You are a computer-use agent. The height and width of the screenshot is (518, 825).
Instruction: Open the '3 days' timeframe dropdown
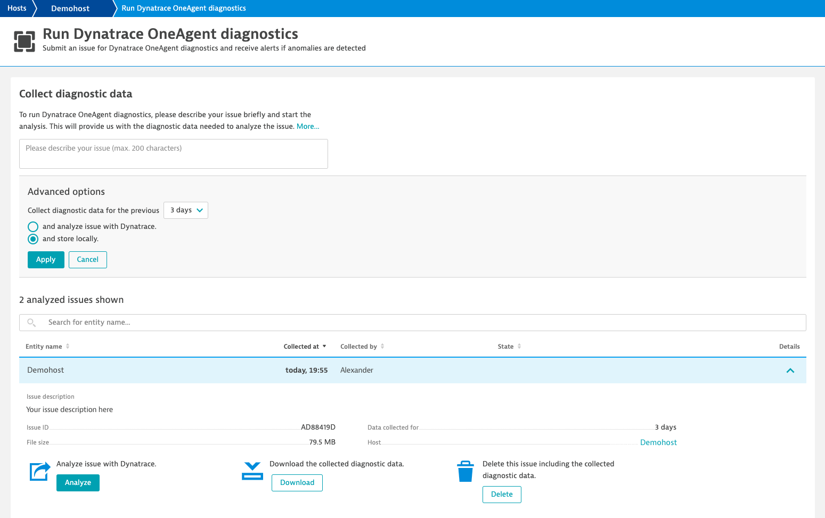pyautogui.click(x=186, y=210)
